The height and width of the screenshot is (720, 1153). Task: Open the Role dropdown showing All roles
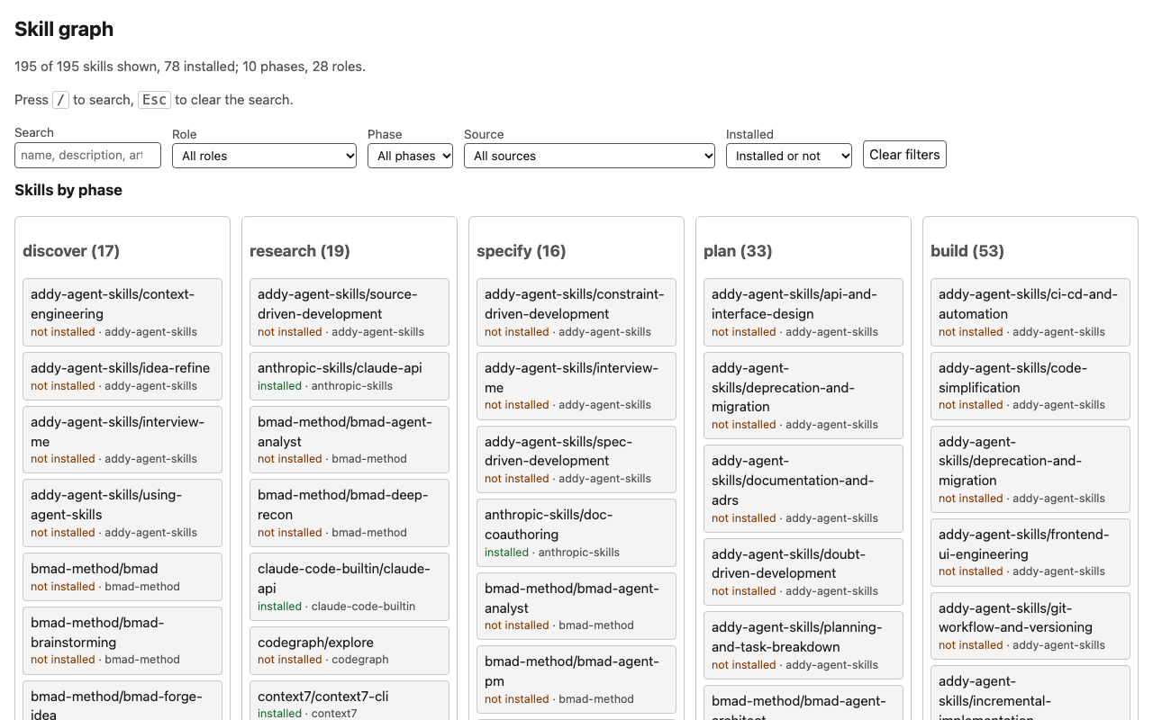coord(264,156)
